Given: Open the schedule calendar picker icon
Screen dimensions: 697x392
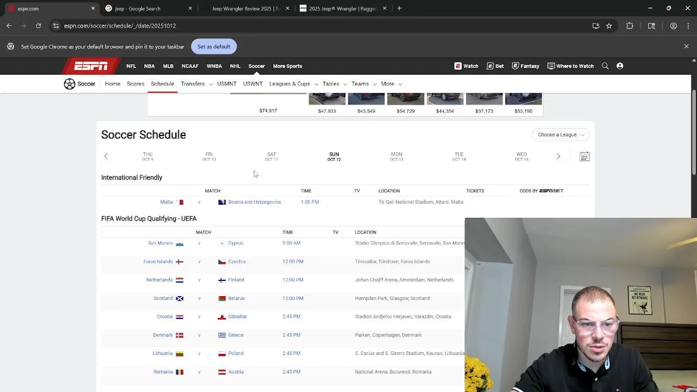Looking at the screenshot, I should tap(584, 157).
